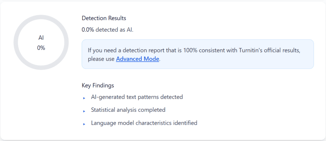The height and width of the screenshot is (141, 326).
Task: Open the Advanced Mode link
Action: [x=137, y=59]
